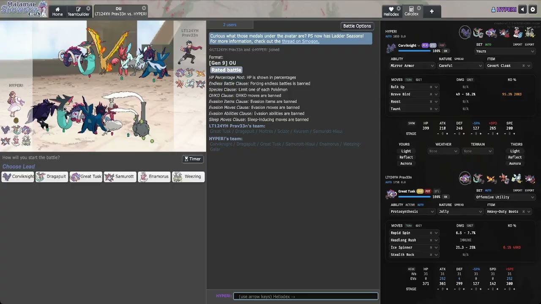Clear the Heavy-Duty Boots item
This screenshot has width=541, height=304.
[x=523, y=212]
